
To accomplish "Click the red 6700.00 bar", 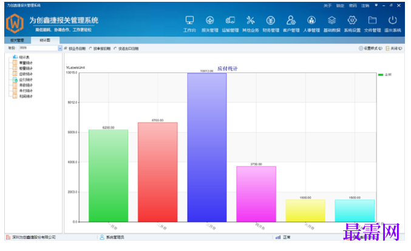I will coord(157,172).
